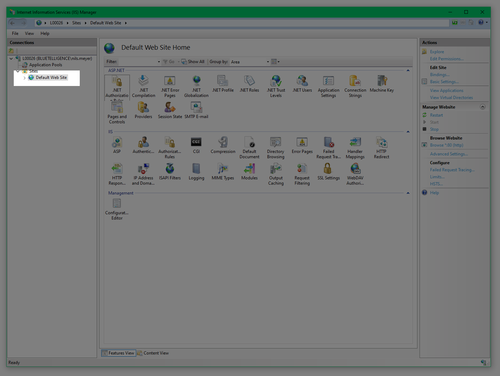This screenshot has width=500, height=376.
Task: Collapse the ASP.NET group section
Action: pos(408,70)
